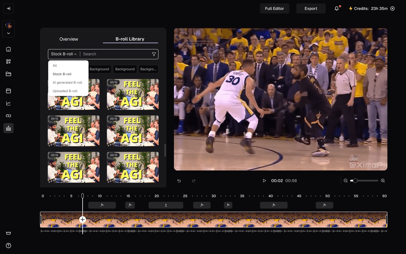Select the magic wand B-roll chip near 15s
The image size is (406, 254).
pyautogui.click(x=130, y=205)
